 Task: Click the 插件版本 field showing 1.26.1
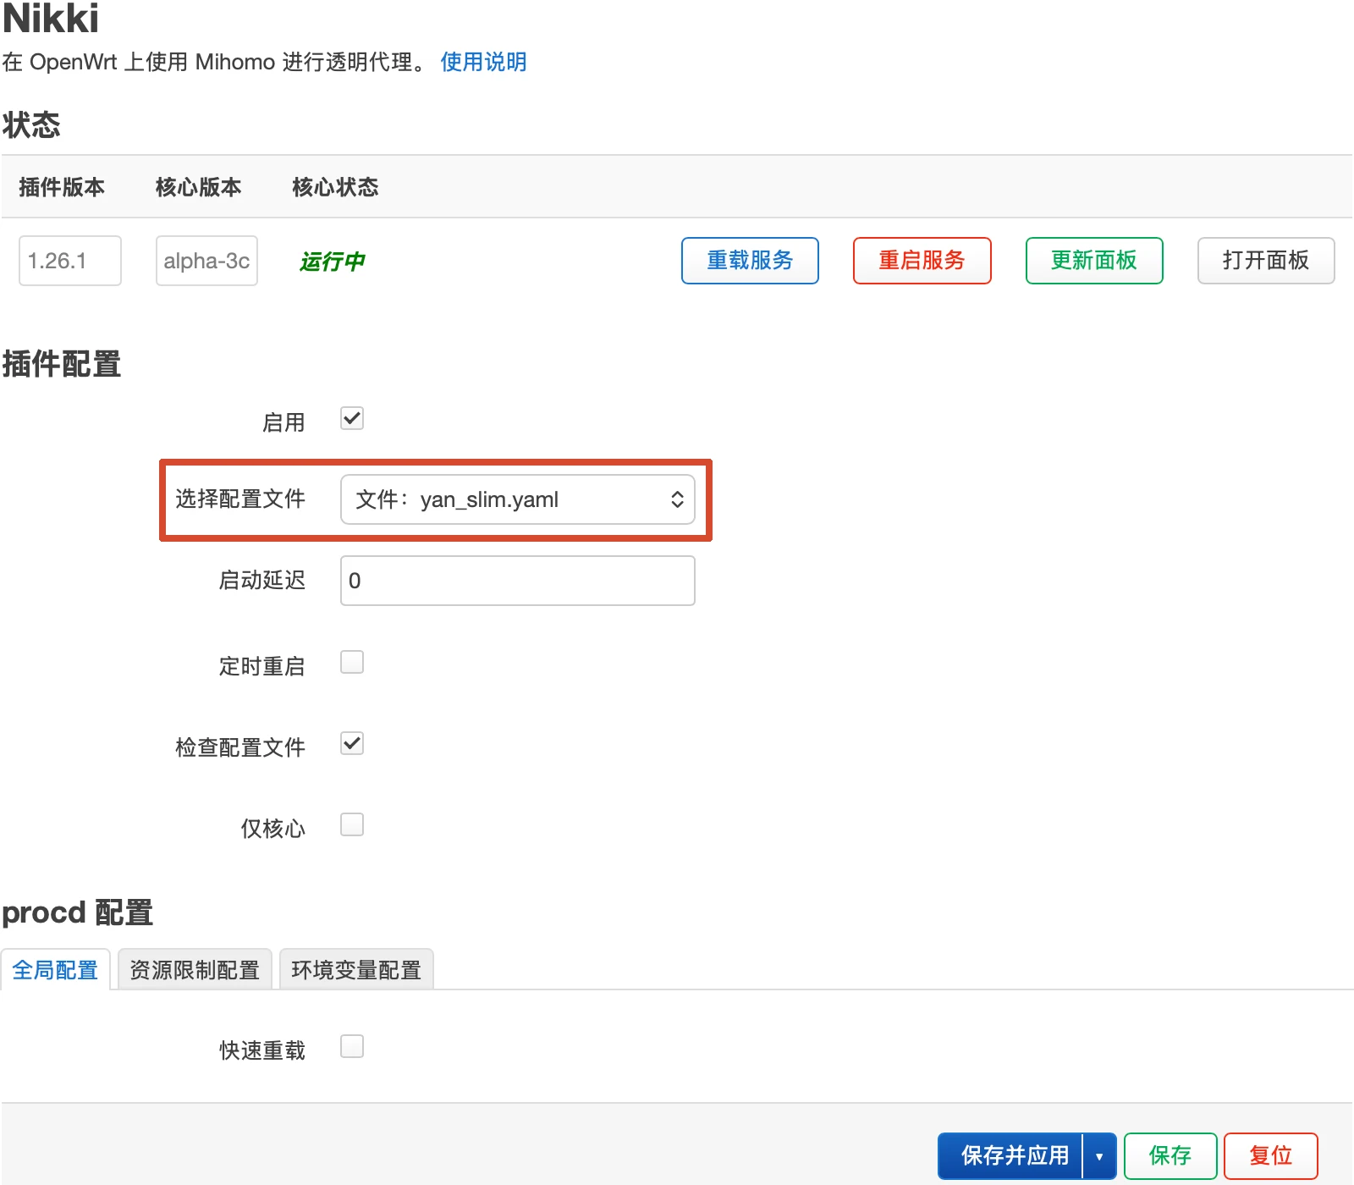tap(70, 261)
